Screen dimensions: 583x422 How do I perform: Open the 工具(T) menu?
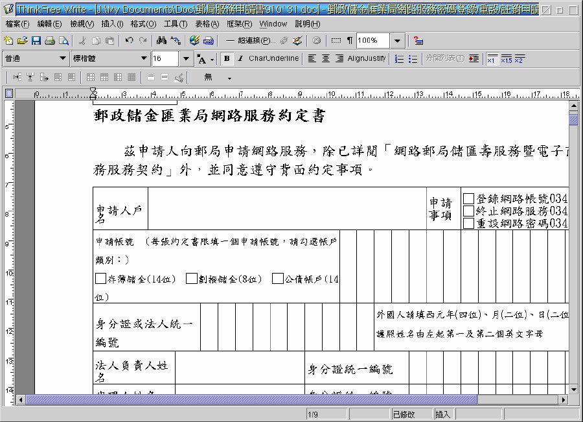click(176, 24)
